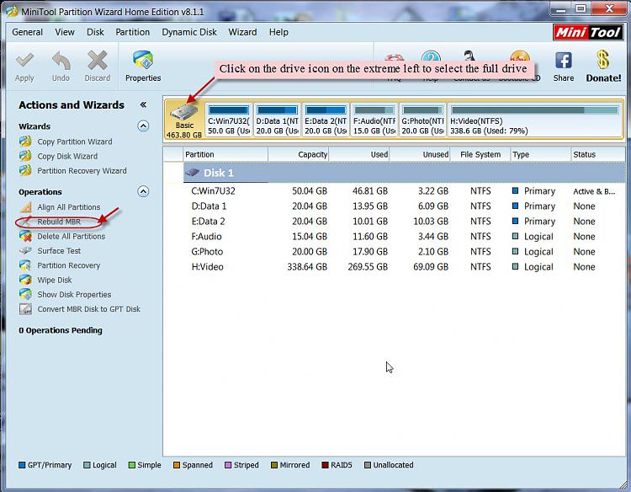Click the Donate dollar icon
This screenshot has width=631, height=492.
click(x=603, y=60)
